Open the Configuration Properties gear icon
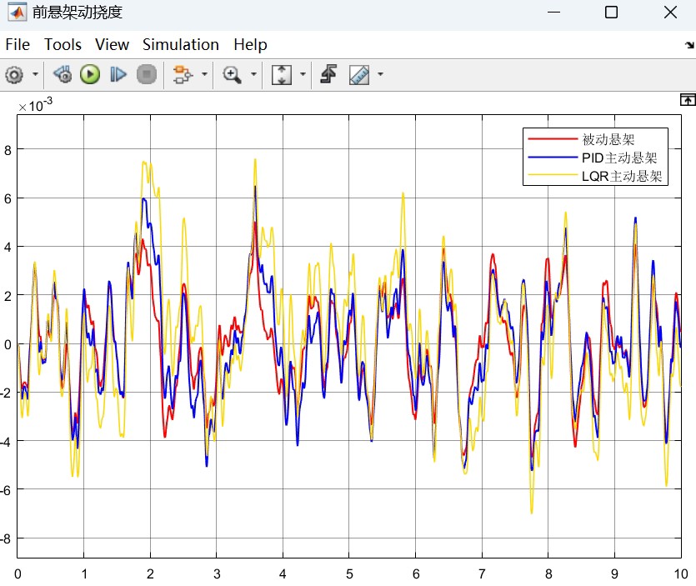696x586 pixels. [x=13, y=75]
